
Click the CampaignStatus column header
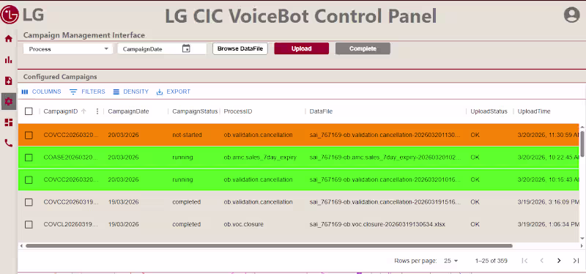(195, 111)
